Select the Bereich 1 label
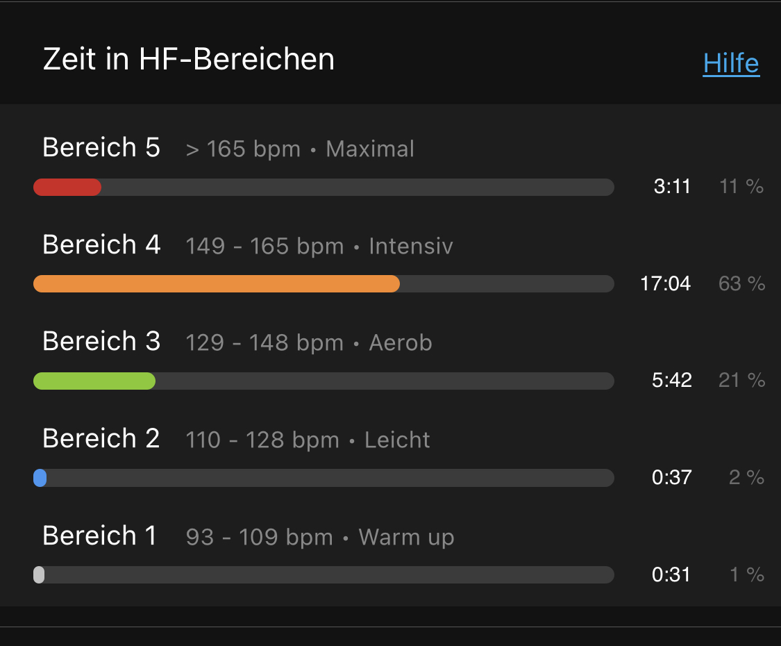 (x=100, y=536)
